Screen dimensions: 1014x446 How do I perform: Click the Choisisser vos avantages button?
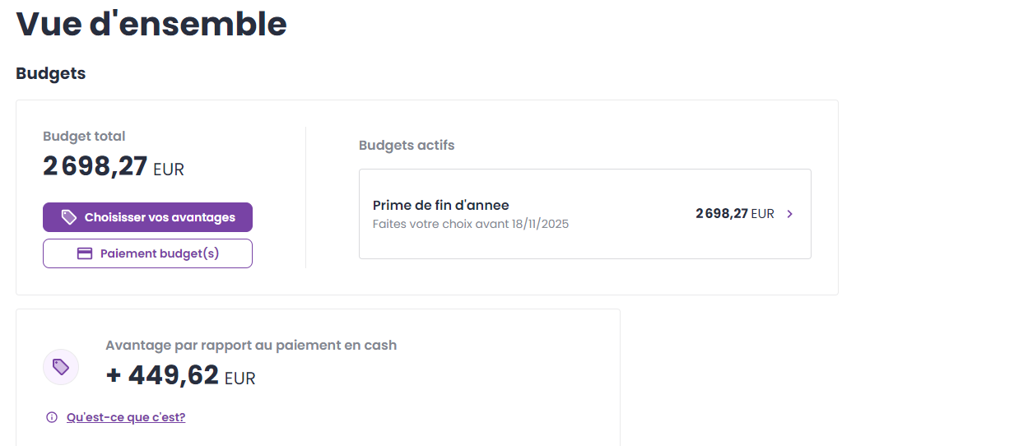pyautogui.click(x=147, y=217)
